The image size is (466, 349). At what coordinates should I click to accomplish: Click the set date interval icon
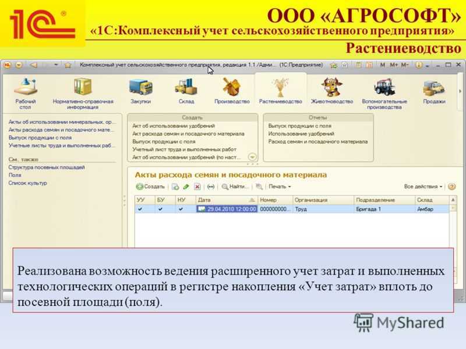pos(211,187)
